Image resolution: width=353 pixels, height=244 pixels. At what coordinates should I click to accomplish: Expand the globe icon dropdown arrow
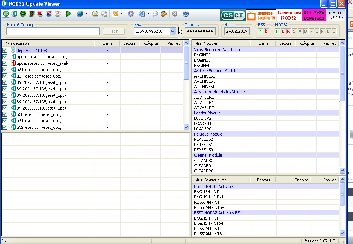[x=86, y=14]
